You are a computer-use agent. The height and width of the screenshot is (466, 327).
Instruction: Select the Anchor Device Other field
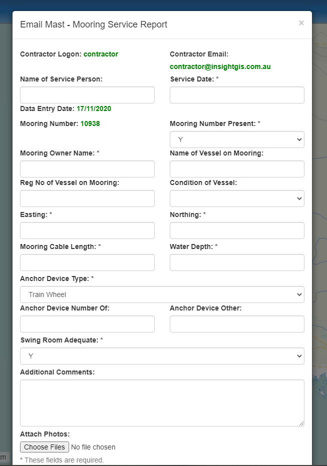click(237, 324)
